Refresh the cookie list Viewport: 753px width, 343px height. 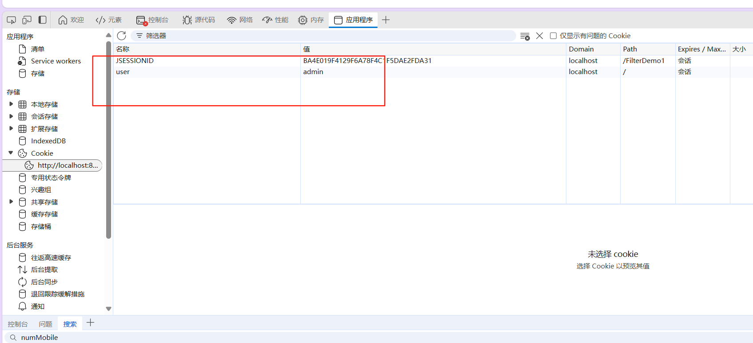pyautogui.click(x=121, y=36)
